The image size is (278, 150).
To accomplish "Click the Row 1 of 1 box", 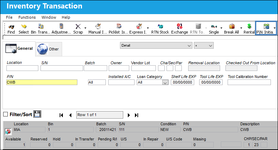I will click(100, 115).
